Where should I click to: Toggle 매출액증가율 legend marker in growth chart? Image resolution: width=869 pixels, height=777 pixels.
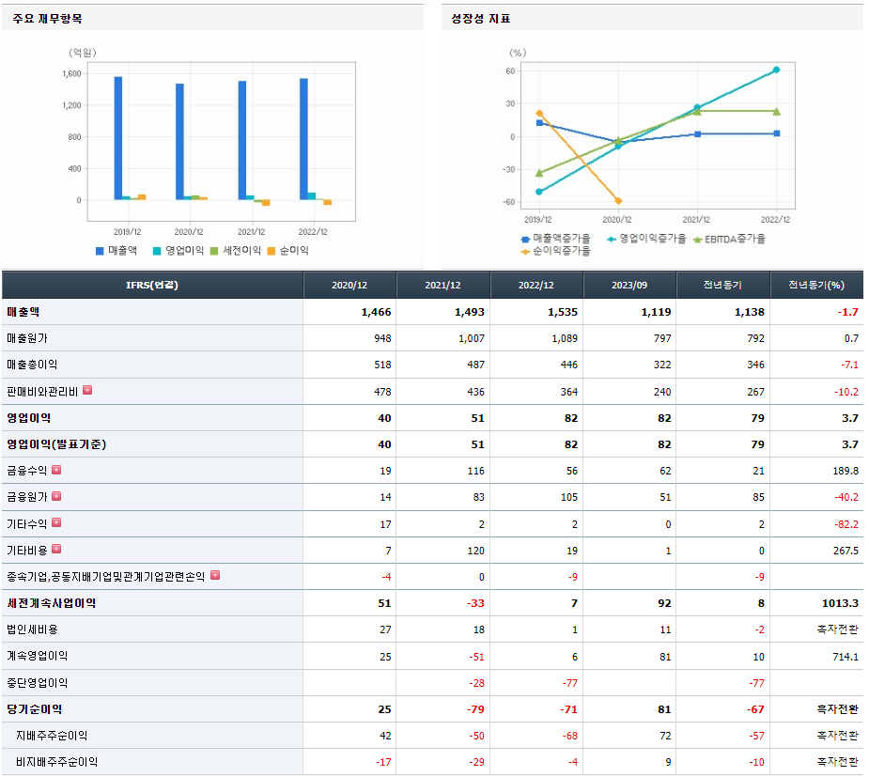525,240
